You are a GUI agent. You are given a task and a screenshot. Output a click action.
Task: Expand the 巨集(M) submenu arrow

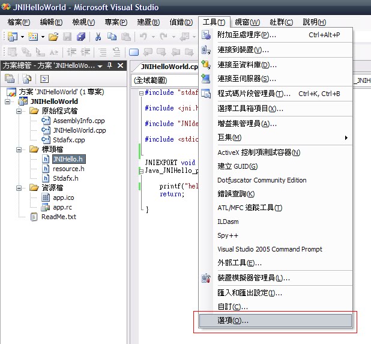tap(346, 137)
